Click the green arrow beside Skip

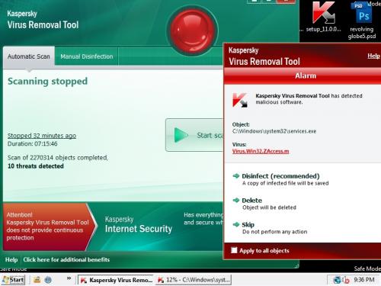click(x=236, y=224)
